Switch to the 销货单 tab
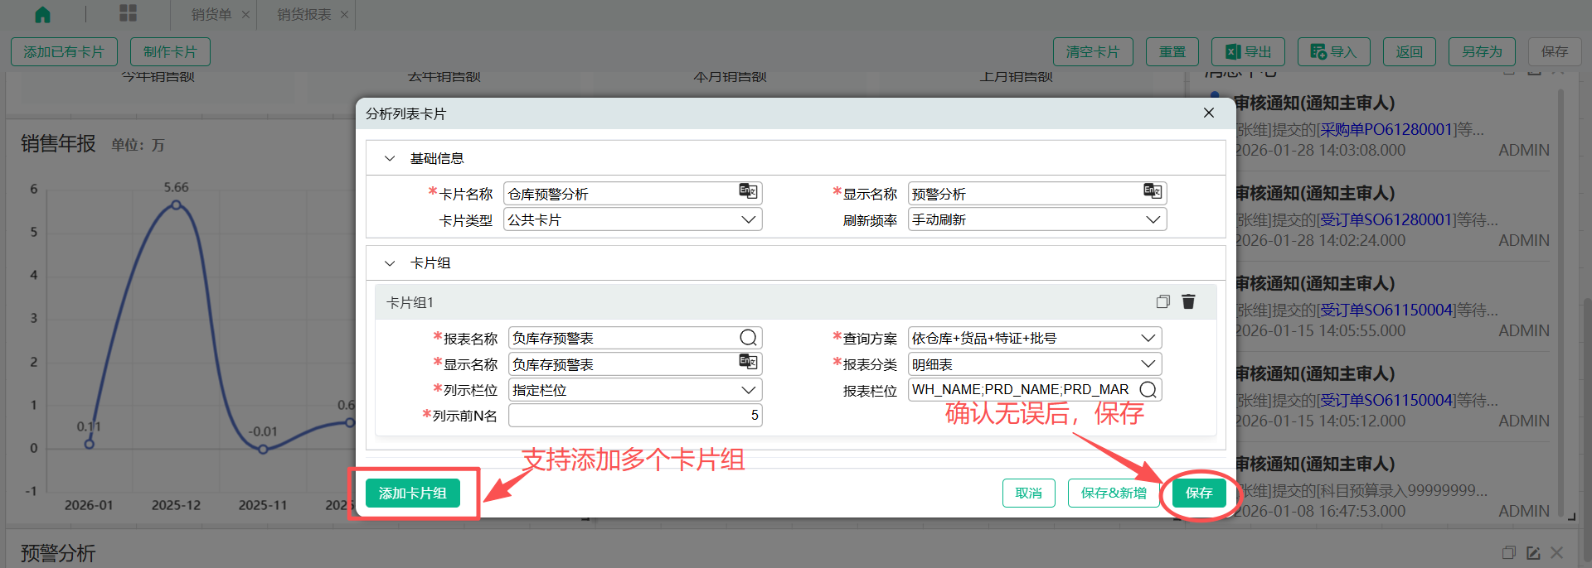Screen dimensions: 1592x568 point(211,15)
